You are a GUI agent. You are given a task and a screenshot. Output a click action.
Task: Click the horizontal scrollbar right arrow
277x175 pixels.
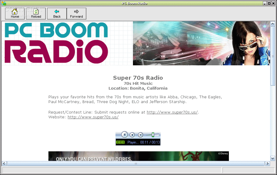[x=267, y=163]
